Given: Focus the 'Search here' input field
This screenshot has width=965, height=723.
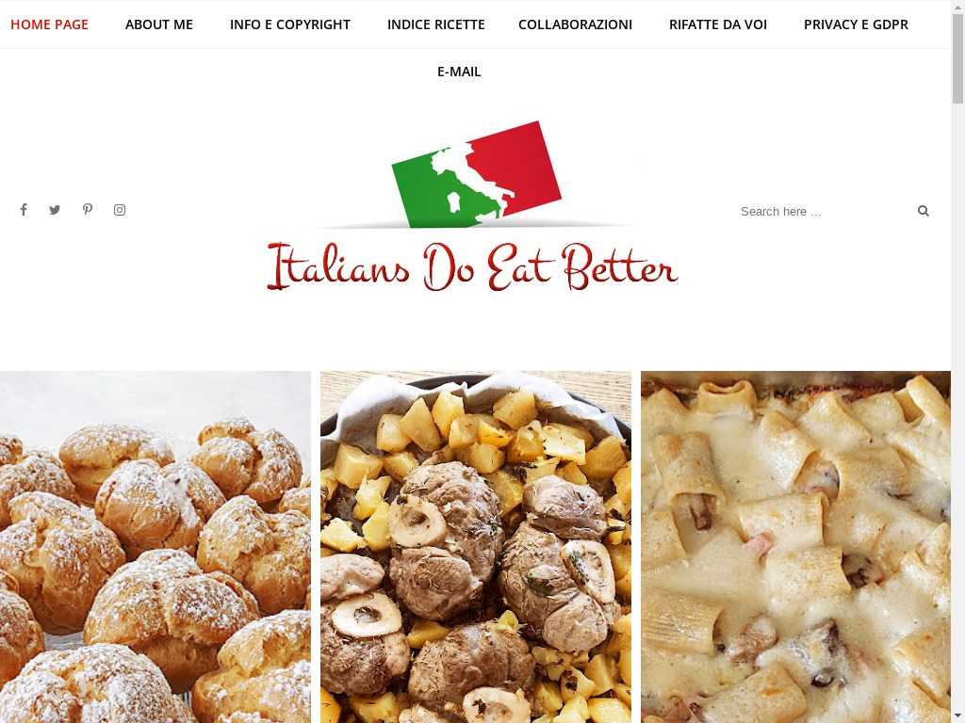Looking at the screenshot, I should [x=825, y=212].
